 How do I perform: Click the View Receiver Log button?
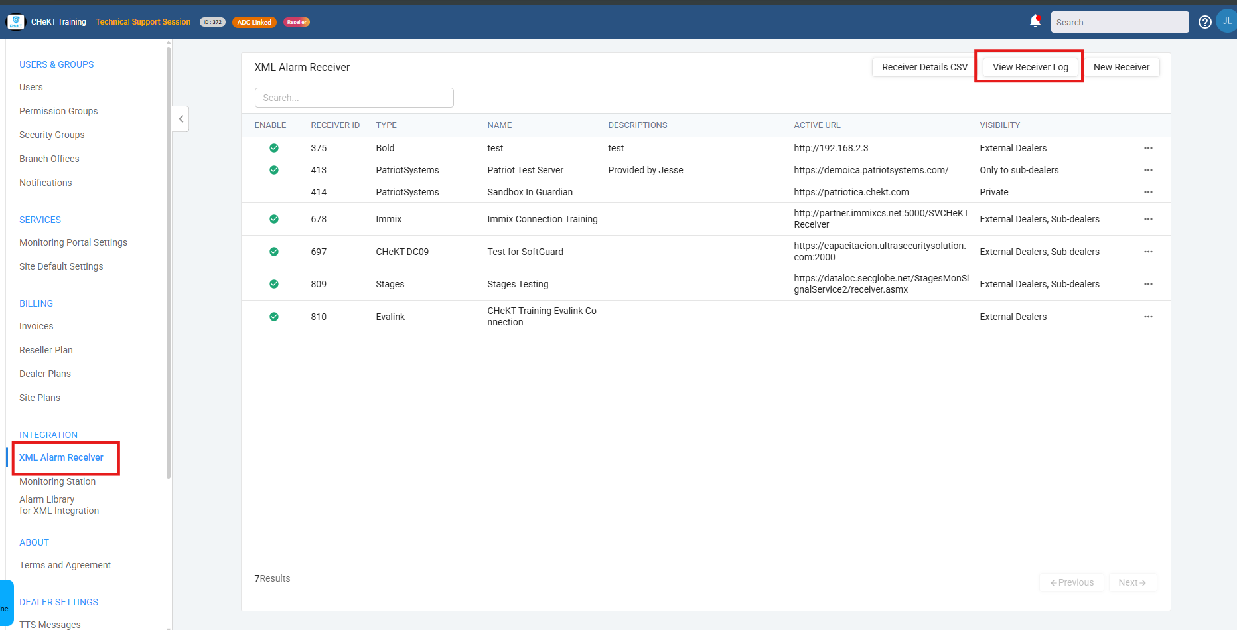(x=1031, y=67)
